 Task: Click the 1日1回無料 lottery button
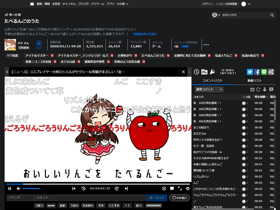(228, 72)
